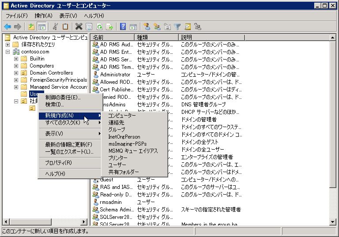Toggle the console tree show/hide toolbar icon

tap(42, 27)
